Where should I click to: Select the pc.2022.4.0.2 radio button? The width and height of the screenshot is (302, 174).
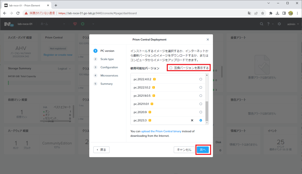point(201,79)
